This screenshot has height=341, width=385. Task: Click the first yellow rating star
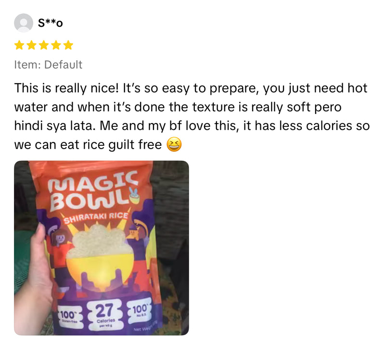click(x=19, y=45)
